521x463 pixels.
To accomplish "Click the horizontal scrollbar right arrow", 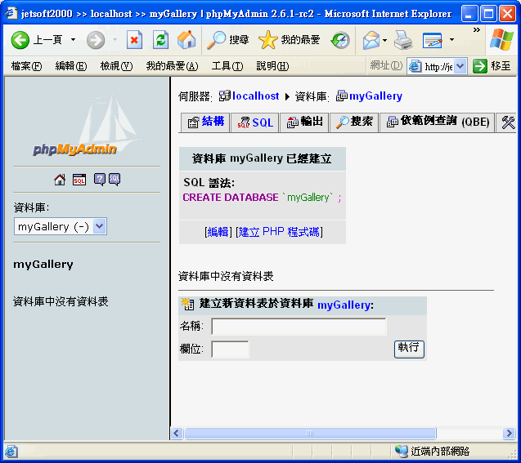I will pos(509,433).
